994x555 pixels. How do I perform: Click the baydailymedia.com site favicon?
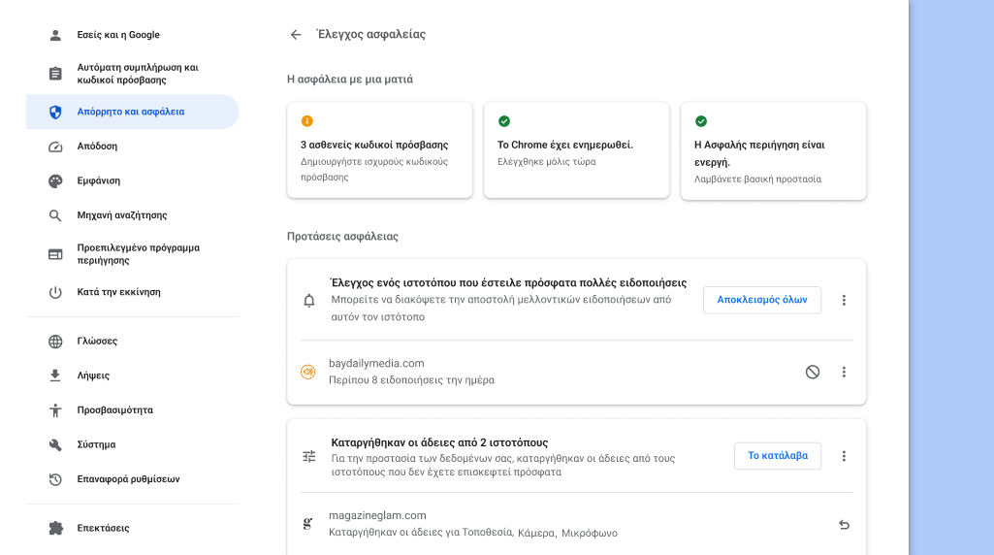[x=308, y=372]
